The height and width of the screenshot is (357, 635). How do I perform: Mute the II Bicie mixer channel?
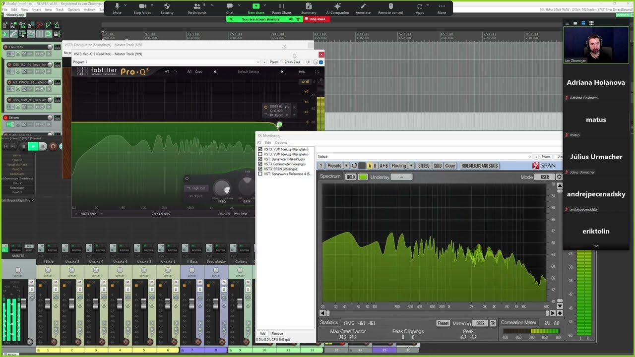click(56, 282)
